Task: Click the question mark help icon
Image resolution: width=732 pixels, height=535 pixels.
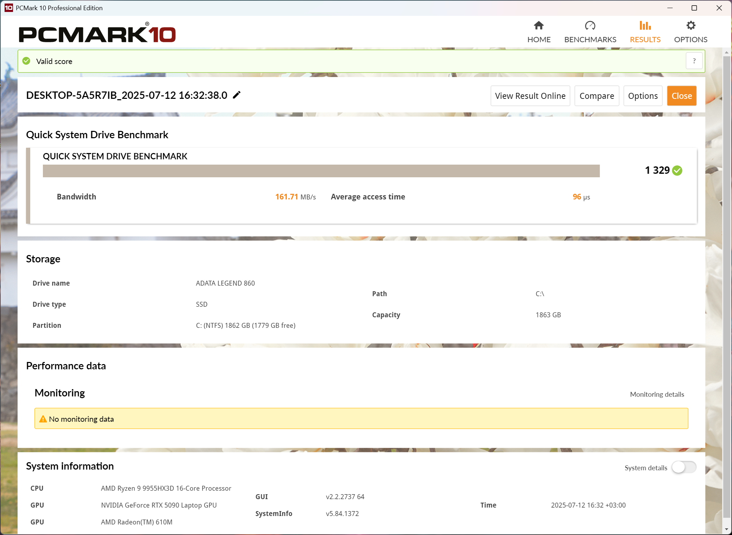Action: click(x=694, y=61)
